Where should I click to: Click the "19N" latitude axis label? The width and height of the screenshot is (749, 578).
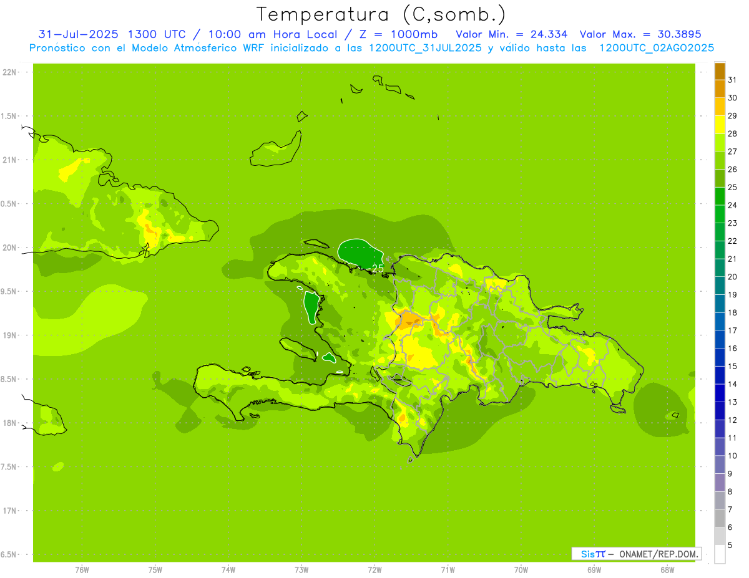(9, 335)
